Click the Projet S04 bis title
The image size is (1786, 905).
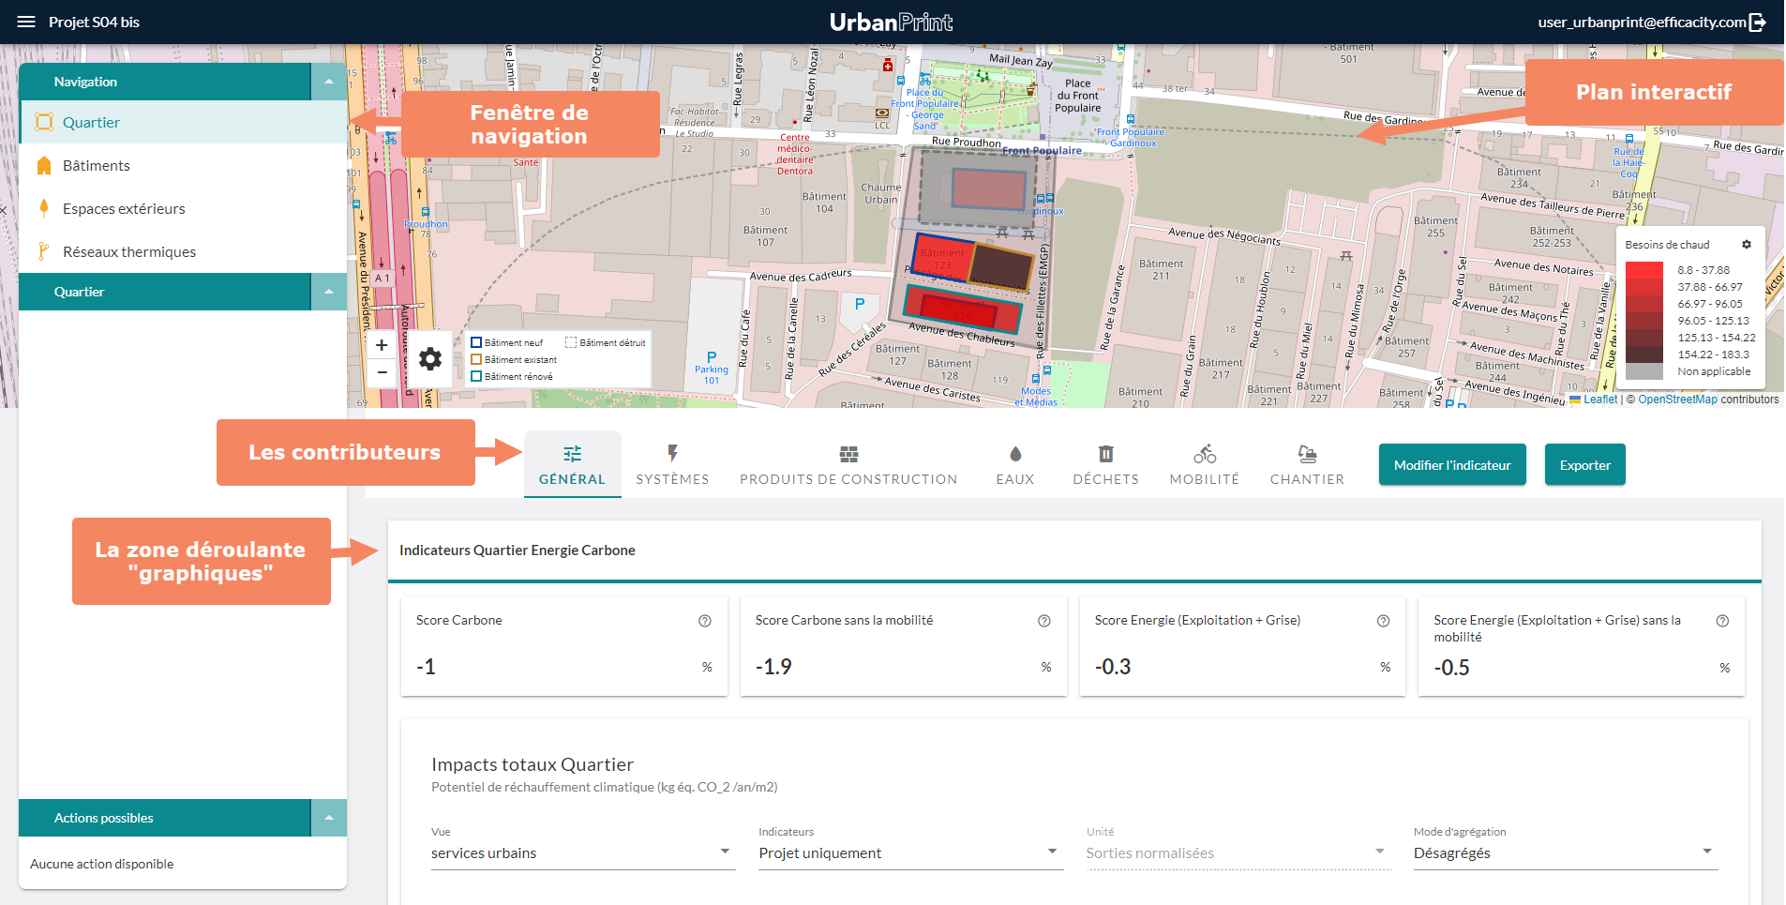pyautogui.click(x=94, y=22)
